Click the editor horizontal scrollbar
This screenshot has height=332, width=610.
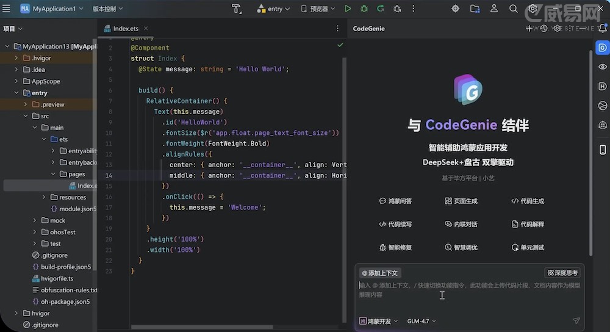(x=202, y=327)
